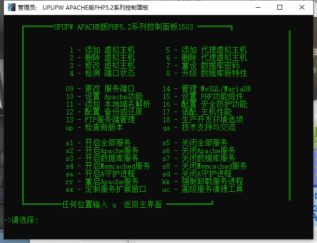This screenshot has width=317, height=243.
Task: Select menu line '1 - 添加 虚拟主机'
Action: click(102, 50)
